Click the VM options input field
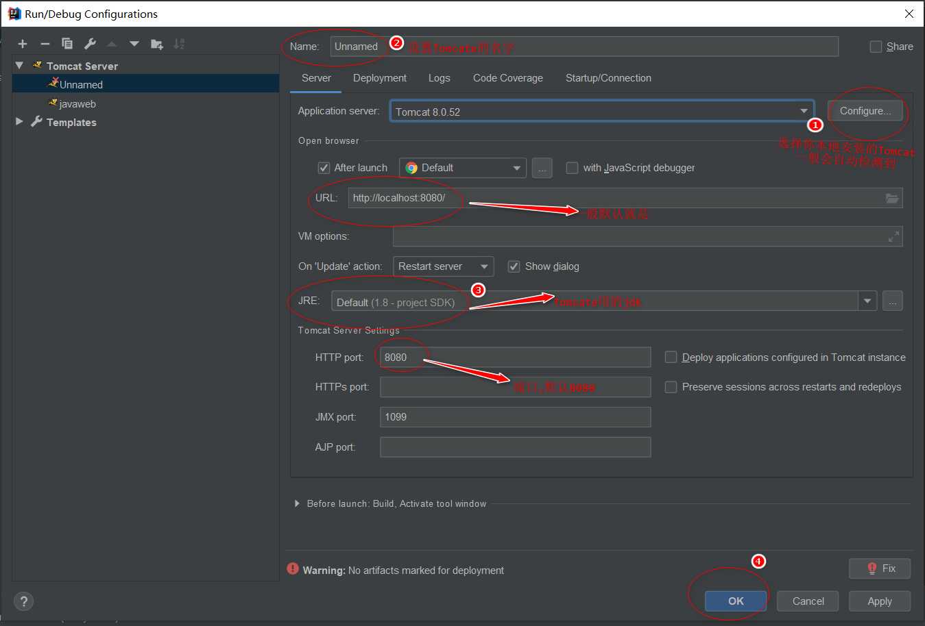 [x=648, y=236]
